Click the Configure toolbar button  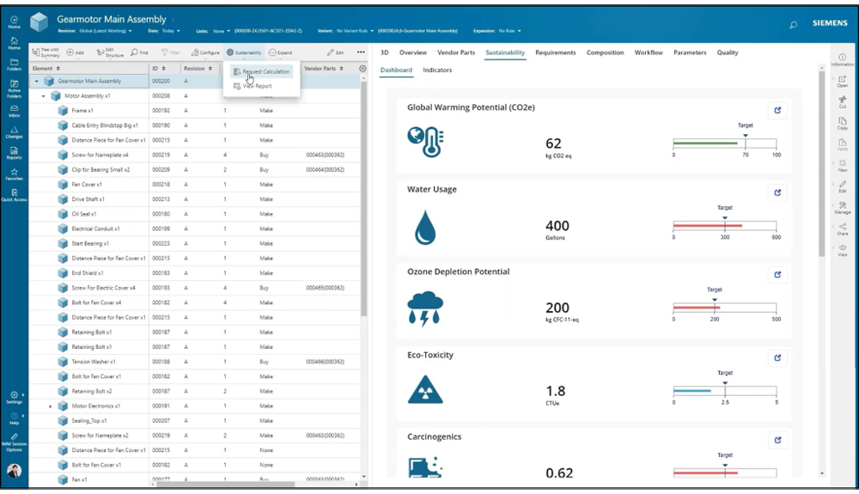click(205, 52)
